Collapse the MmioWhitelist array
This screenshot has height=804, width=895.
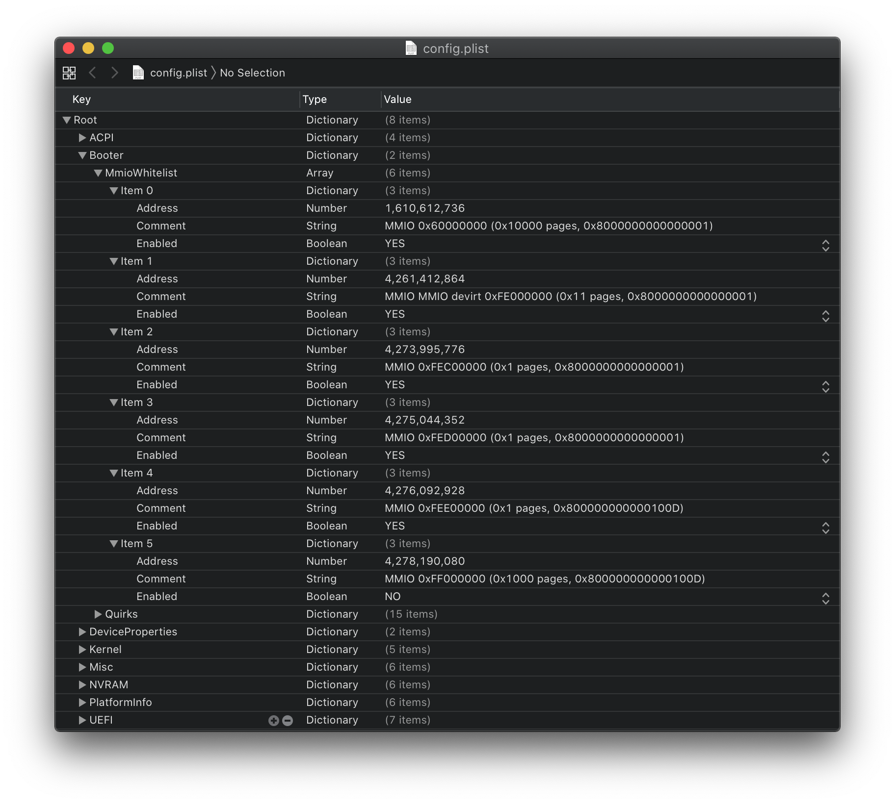(98, 173)
